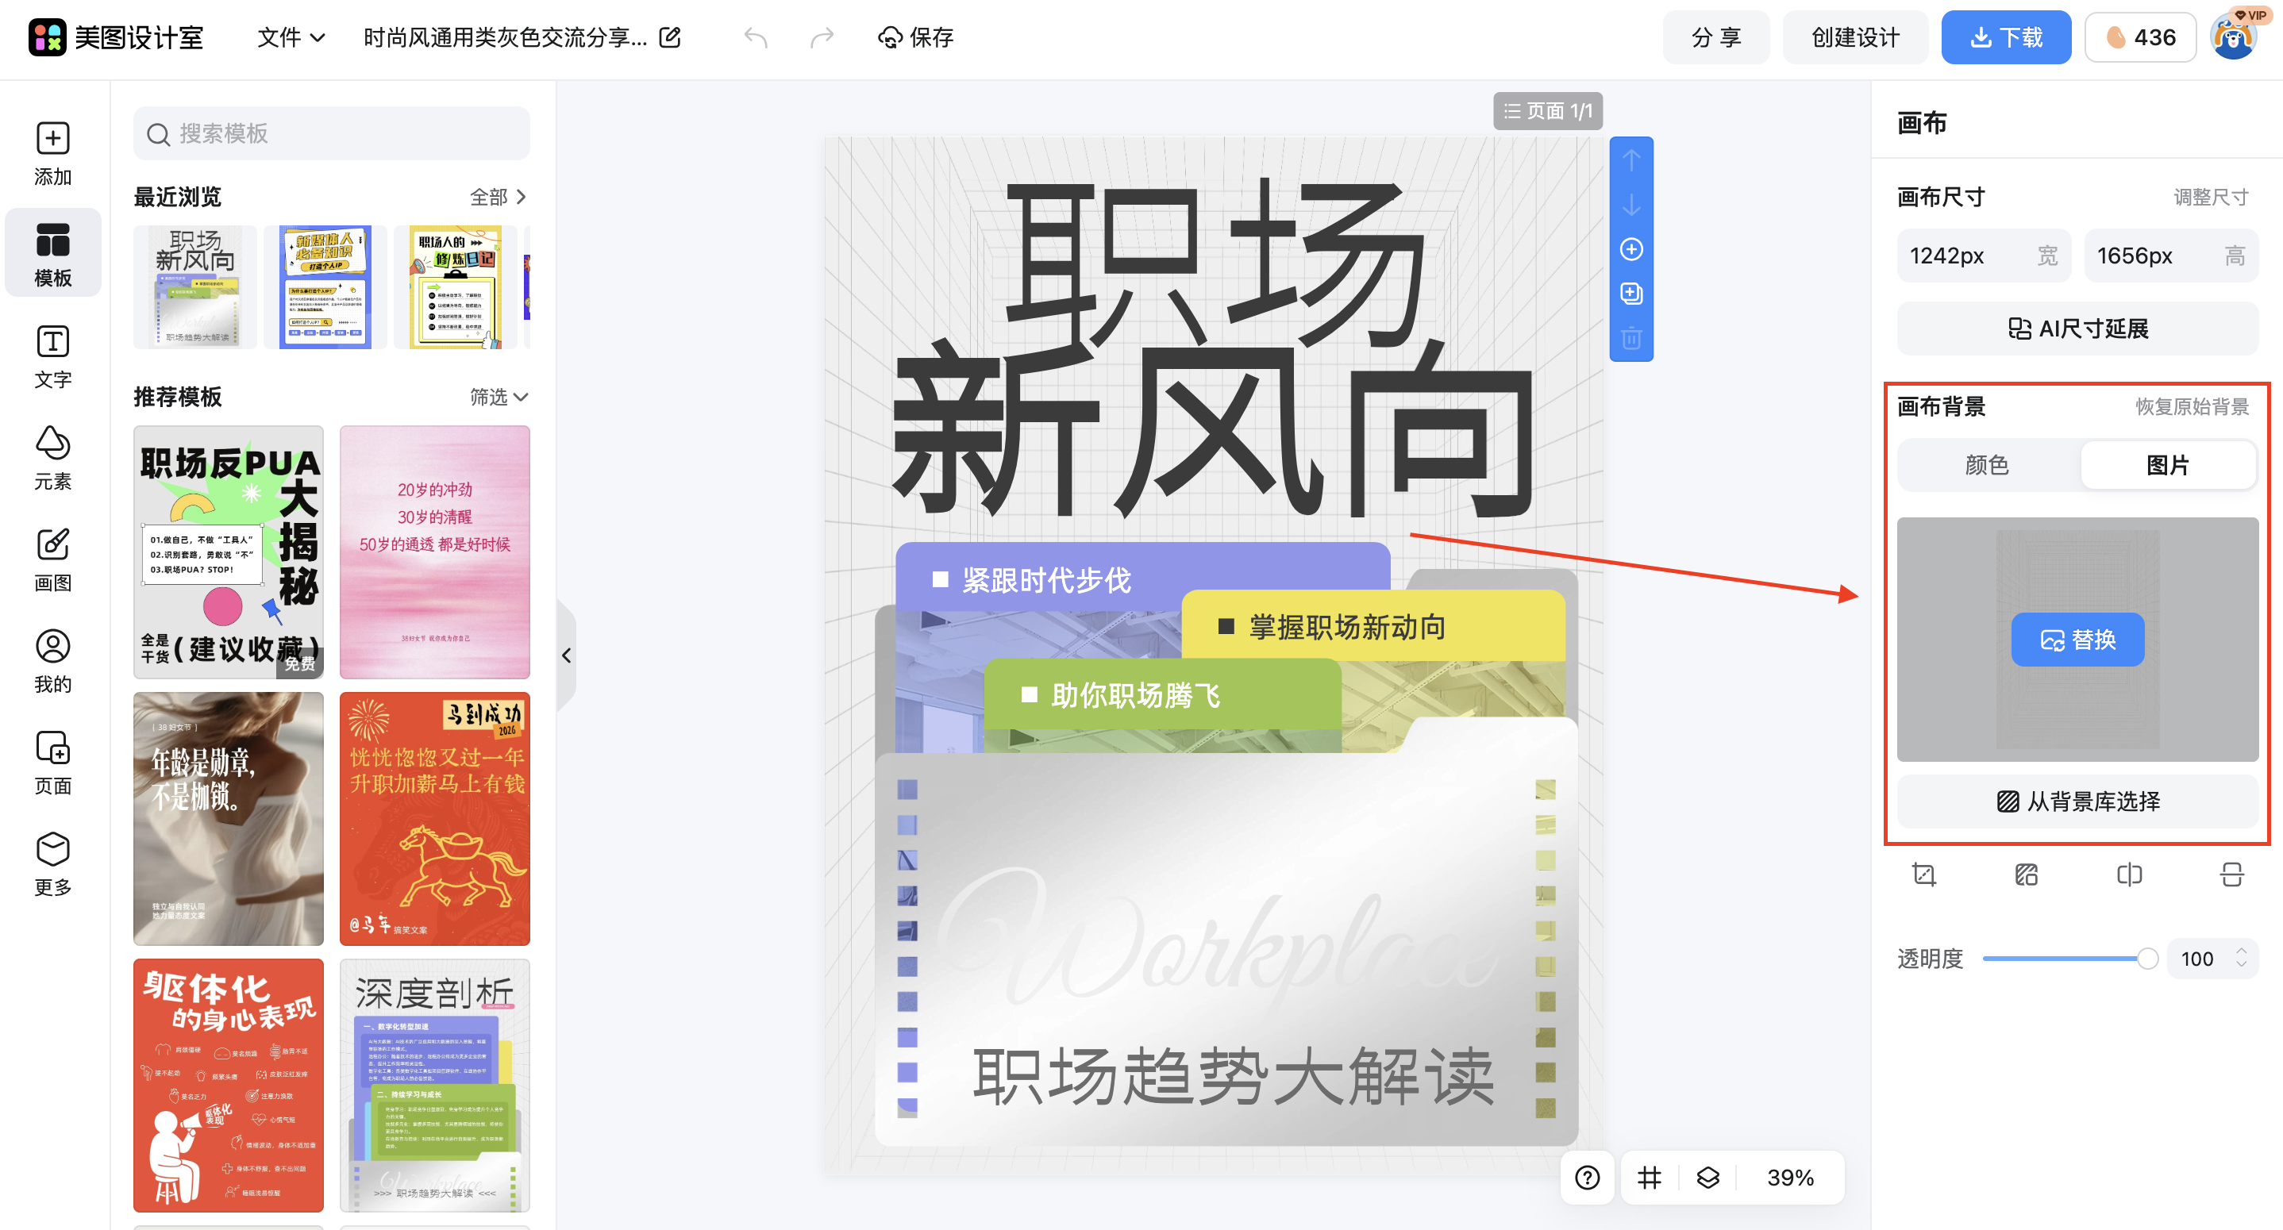Open the layers panel near zoom control
The width and height of the screenshot is (2283, 1230).
point(1707,1178)
